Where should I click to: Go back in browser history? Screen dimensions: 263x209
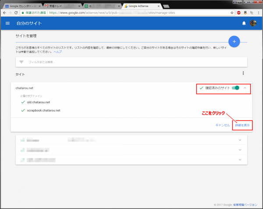point(4,13)
